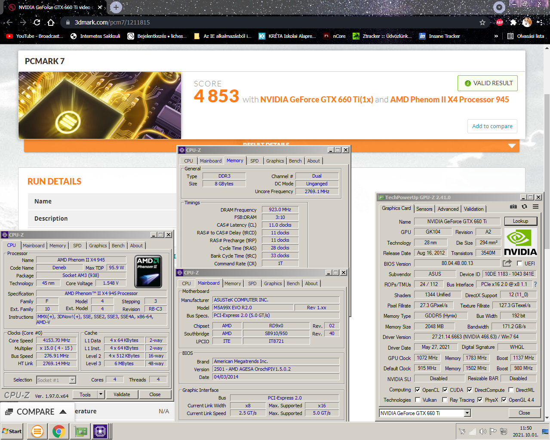Image resolution: width=550 pixels, height=440 pixels.
Task: Toggle the OpenGL 4.4 checkbox
Action: 504,400
